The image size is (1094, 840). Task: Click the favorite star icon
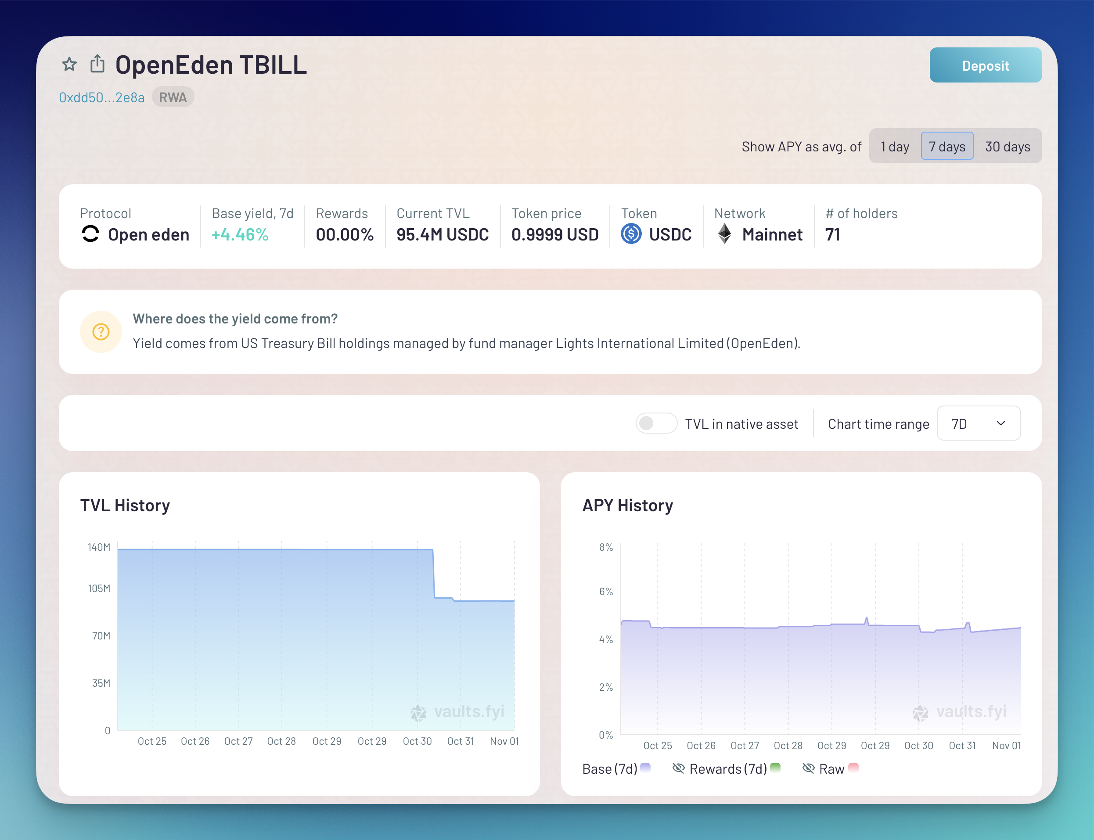pyautogui.click(x=69, y=65)
